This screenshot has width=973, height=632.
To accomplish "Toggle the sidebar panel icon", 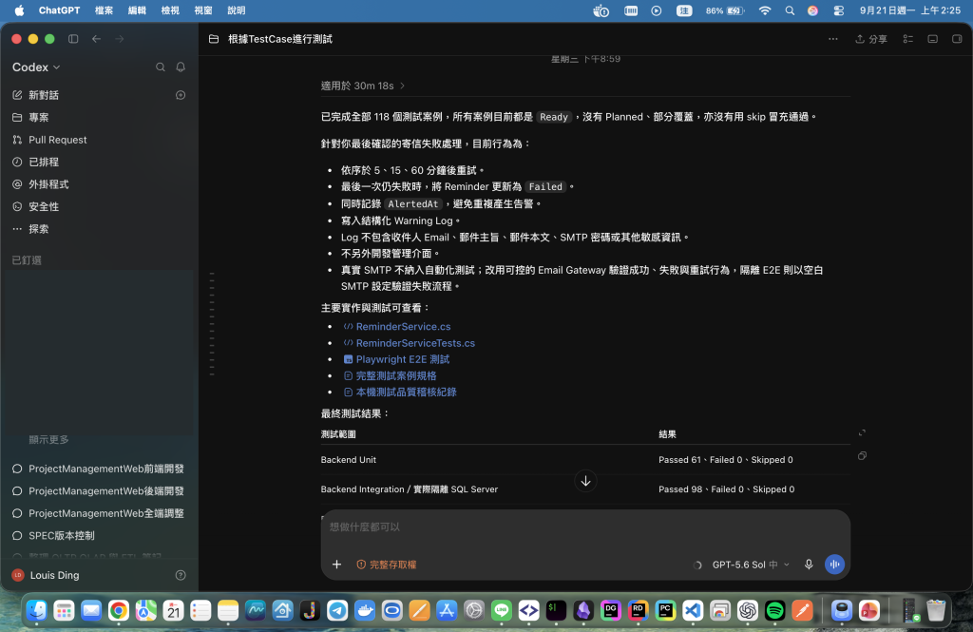I will 73,39.
